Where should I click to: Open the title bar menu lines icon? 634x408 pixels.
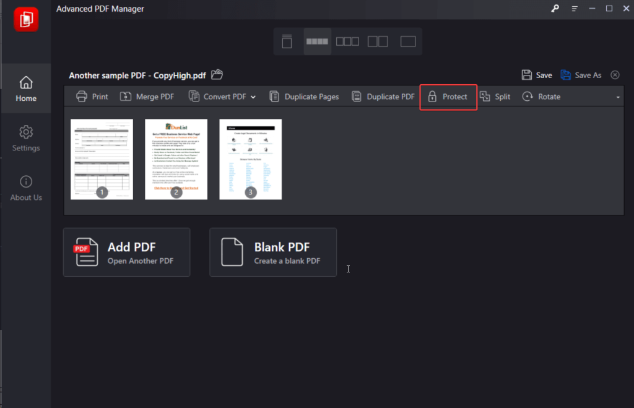point(574,9)
